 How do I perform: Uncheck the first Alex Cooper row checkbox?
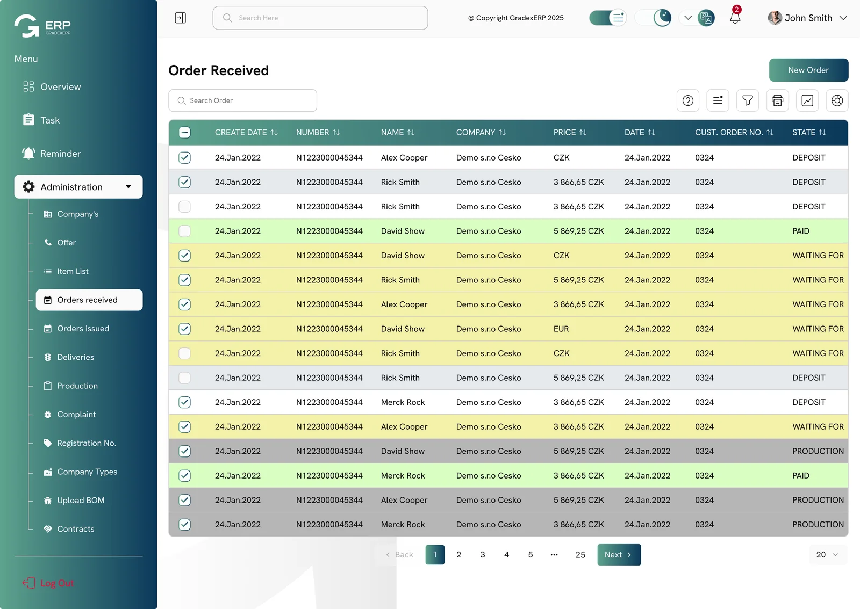(x=184, y=157)
